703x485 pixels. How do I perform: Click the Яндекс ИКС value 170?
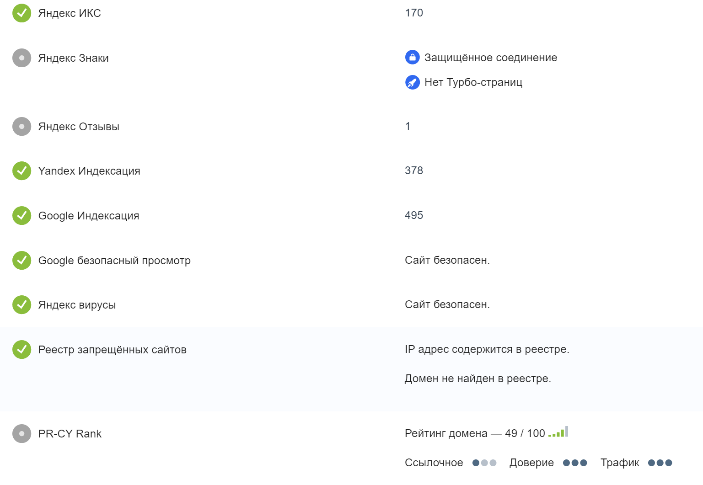pos(414,13)
